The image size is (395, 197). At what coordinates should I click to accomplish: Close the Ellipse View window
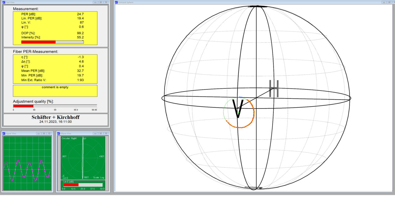[106, 133]
